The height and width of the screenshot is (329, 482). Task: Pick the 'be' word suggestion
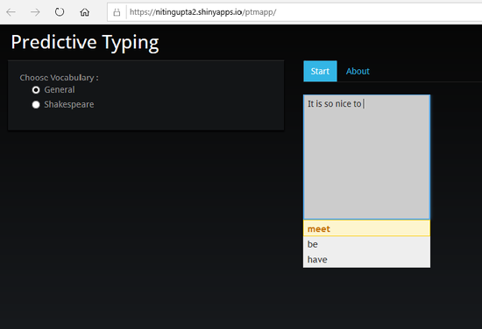pyautogui.click(x=366, y=244)
